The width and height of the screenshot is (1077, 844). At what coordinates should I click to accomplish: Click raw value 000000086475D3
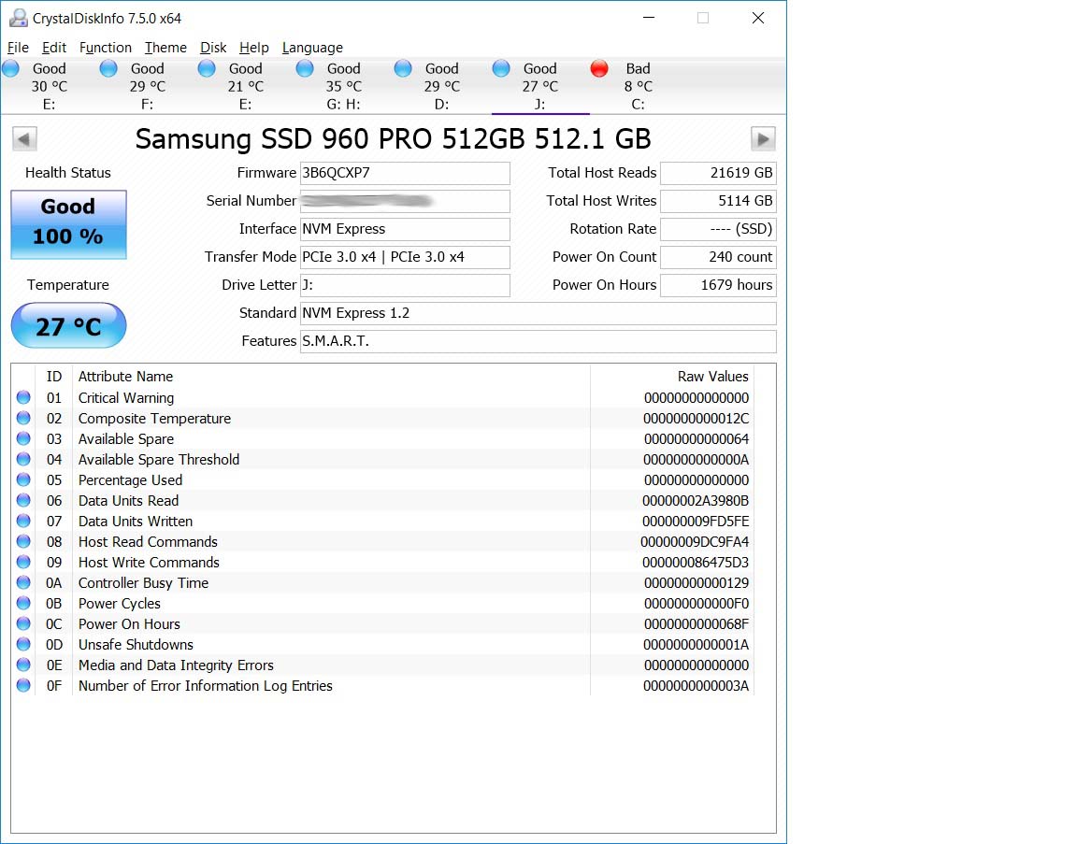[696, 563]
